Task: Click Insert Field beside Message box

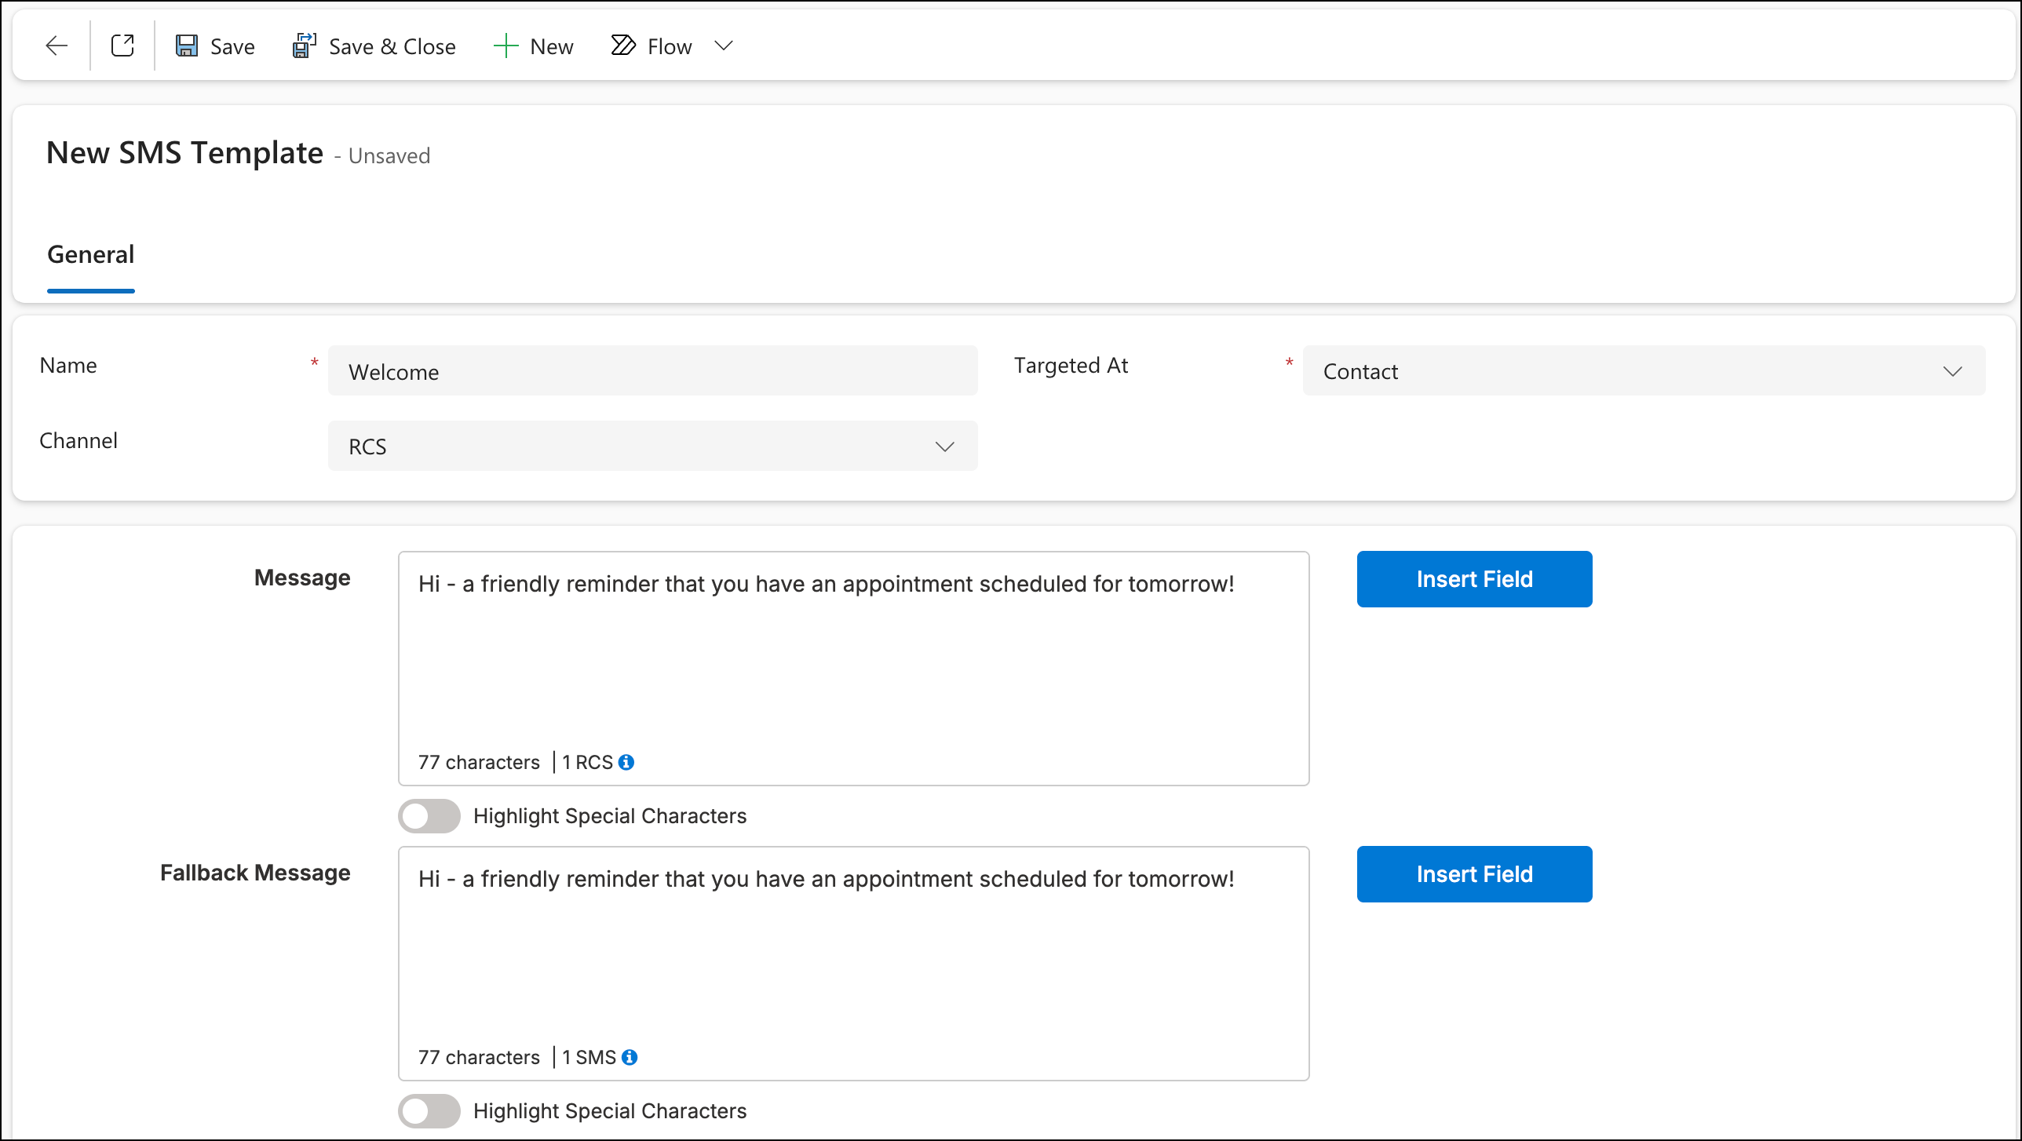Action: click(x=1474, y=579)
